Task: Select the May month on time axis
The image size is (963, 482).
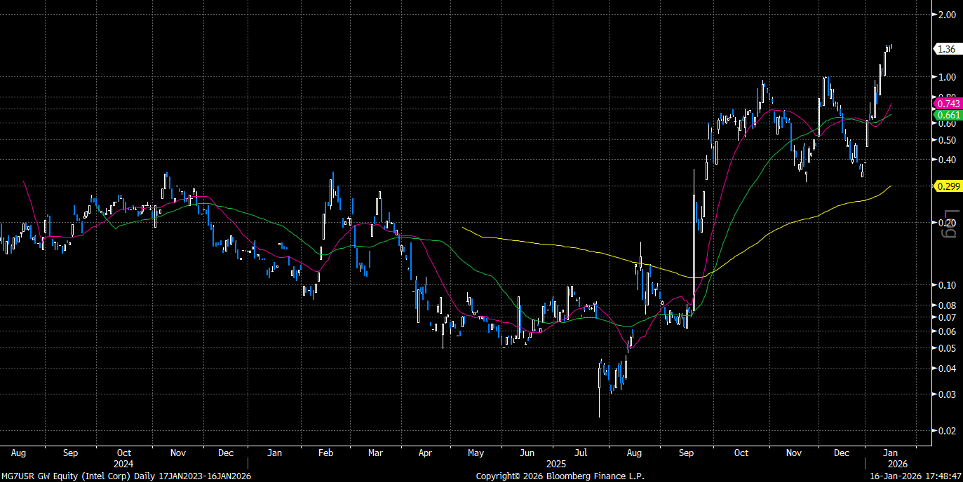Action: pos(476,453)
